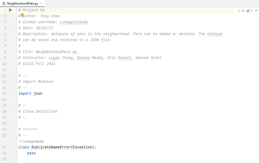This screenshot has width=259, height=163.
Task: Place cursor on the import json line
Action: [x=30, y=94]
